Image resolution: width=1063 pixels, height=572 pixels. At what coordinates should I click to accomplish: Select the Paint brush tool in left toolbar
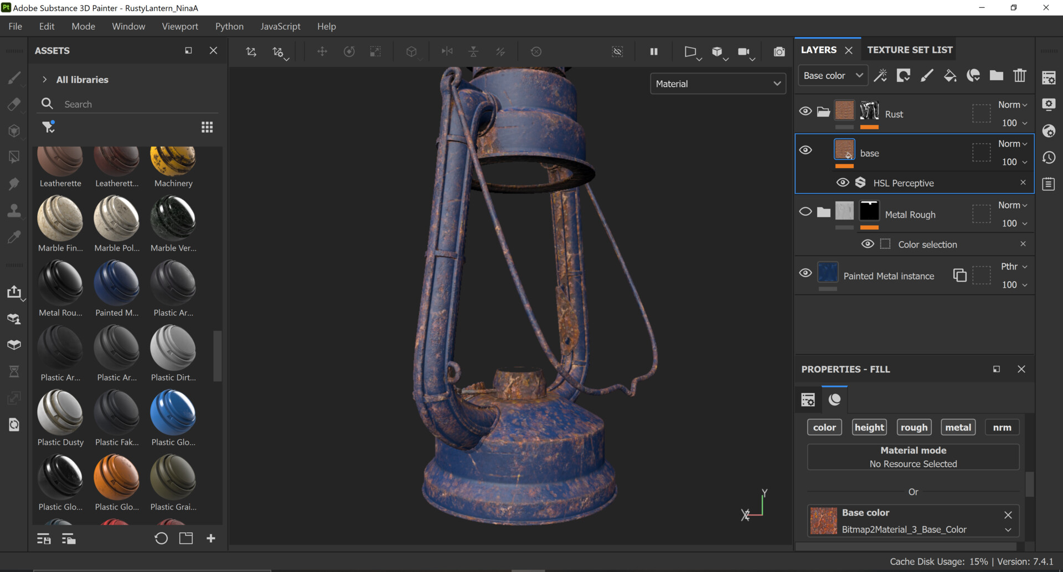pyautogui.click(x=15, y=79)
